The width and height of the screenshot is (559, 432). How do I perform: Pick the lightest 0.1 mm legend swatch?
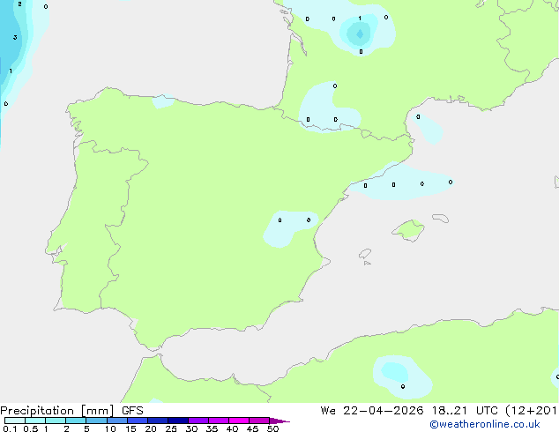pos(15,421)
